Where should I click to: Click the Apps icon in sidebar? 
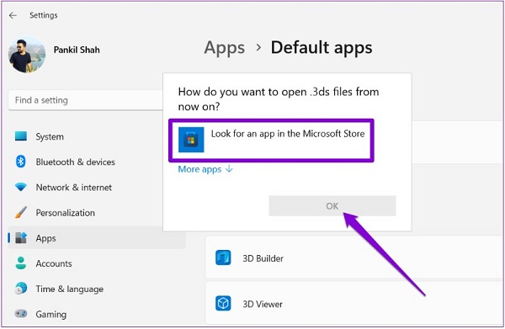21,238
